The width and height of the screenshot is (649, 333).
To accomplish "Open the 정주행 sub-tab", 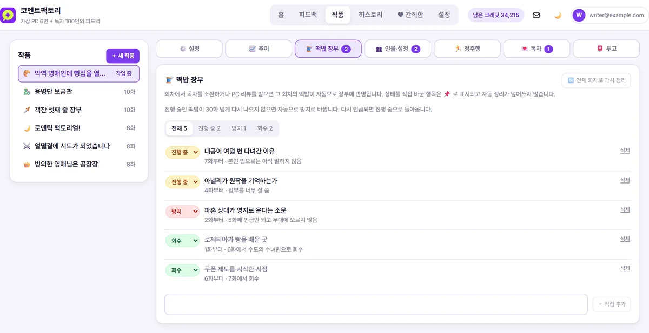I will pos(467,49).
